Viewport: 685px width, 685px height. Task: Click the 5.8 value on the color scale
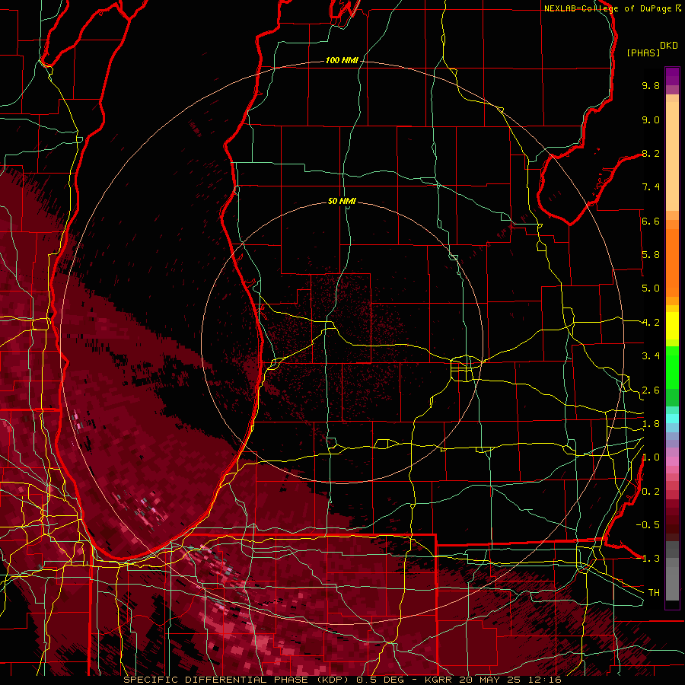pos(651,255)
